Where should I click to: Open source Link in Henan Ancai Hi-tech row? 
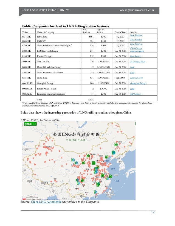[x=132, y=89]
